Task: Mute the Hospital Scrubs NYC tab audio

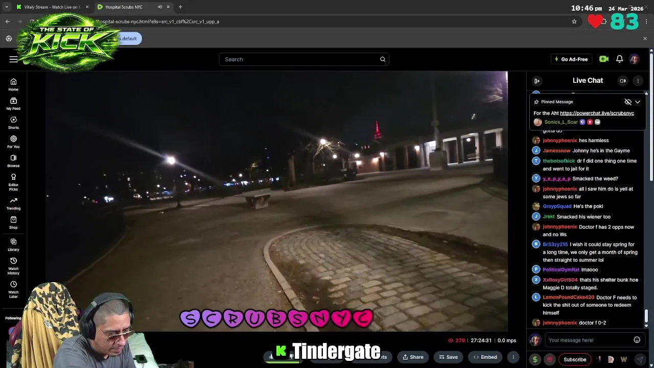Action: [160, 7]
